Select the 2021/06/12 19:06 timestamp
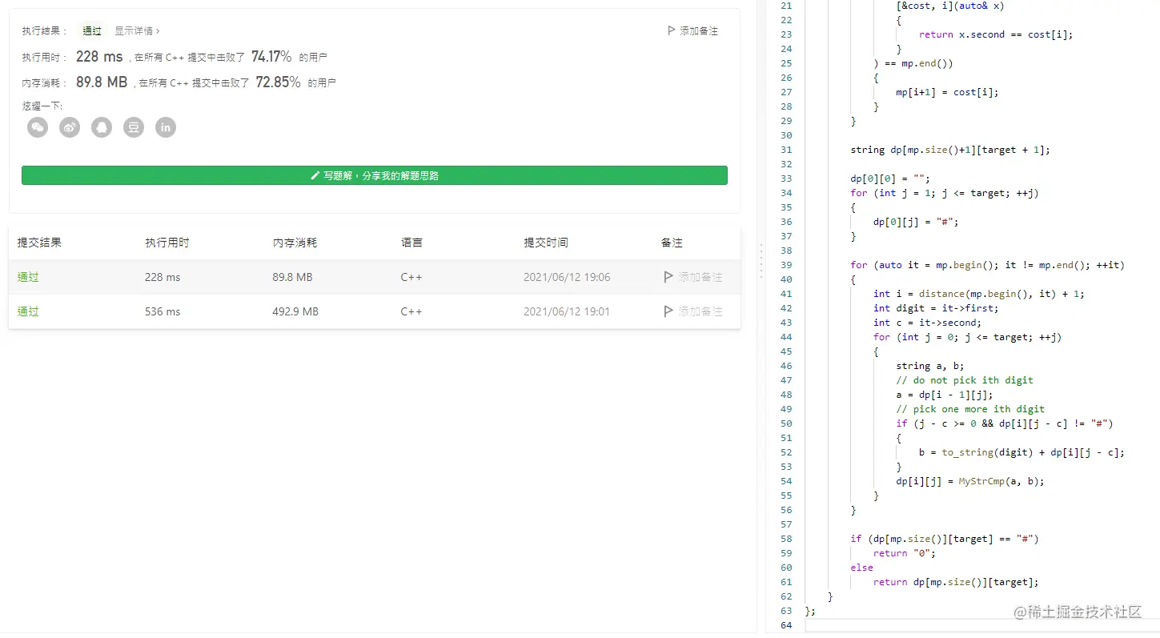Screen dimensions: 1160x638 click(567, 277)
